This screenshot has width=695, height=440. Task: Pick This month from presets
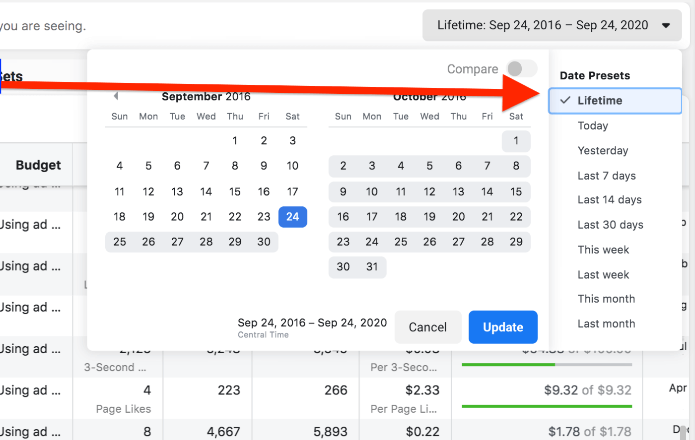point(606,299)
